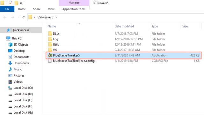Click the DLLs folder icon
This screenshot has height=115, width=204.
[50, 34]
